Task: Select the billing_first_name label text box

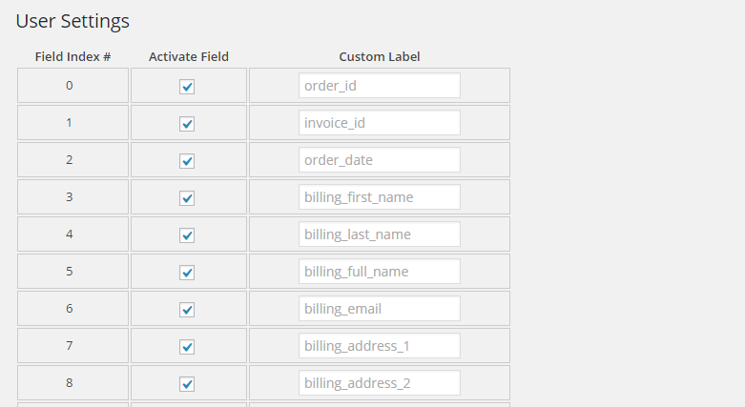Action: pos(379,197)
